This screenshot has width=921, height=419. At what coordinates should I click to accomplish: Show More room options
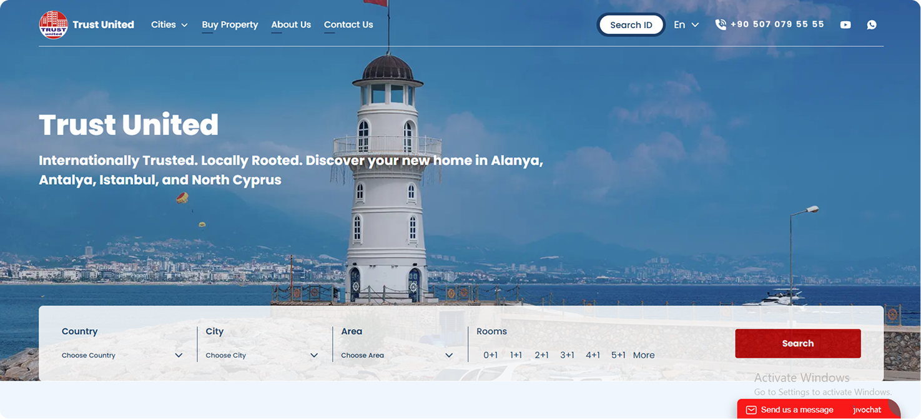tap(644, 355)
